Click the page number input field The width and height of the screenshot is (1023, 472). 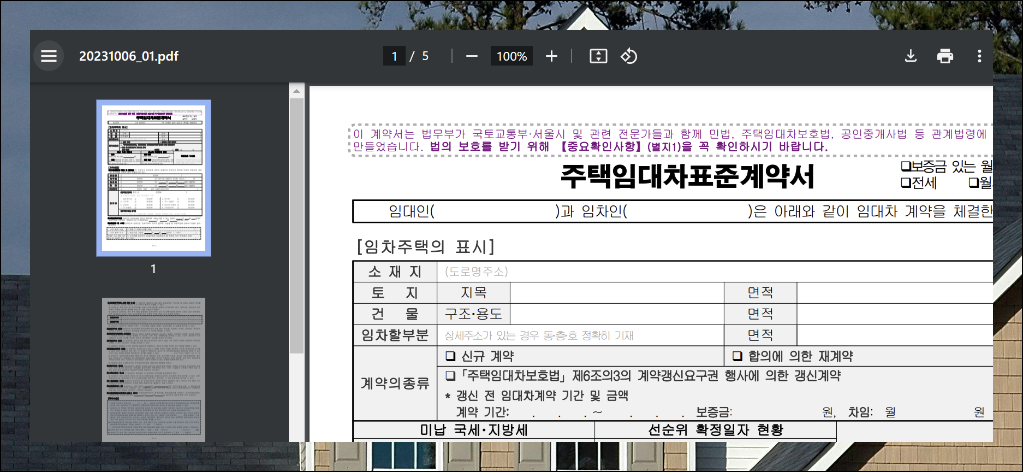click(394, 56)
